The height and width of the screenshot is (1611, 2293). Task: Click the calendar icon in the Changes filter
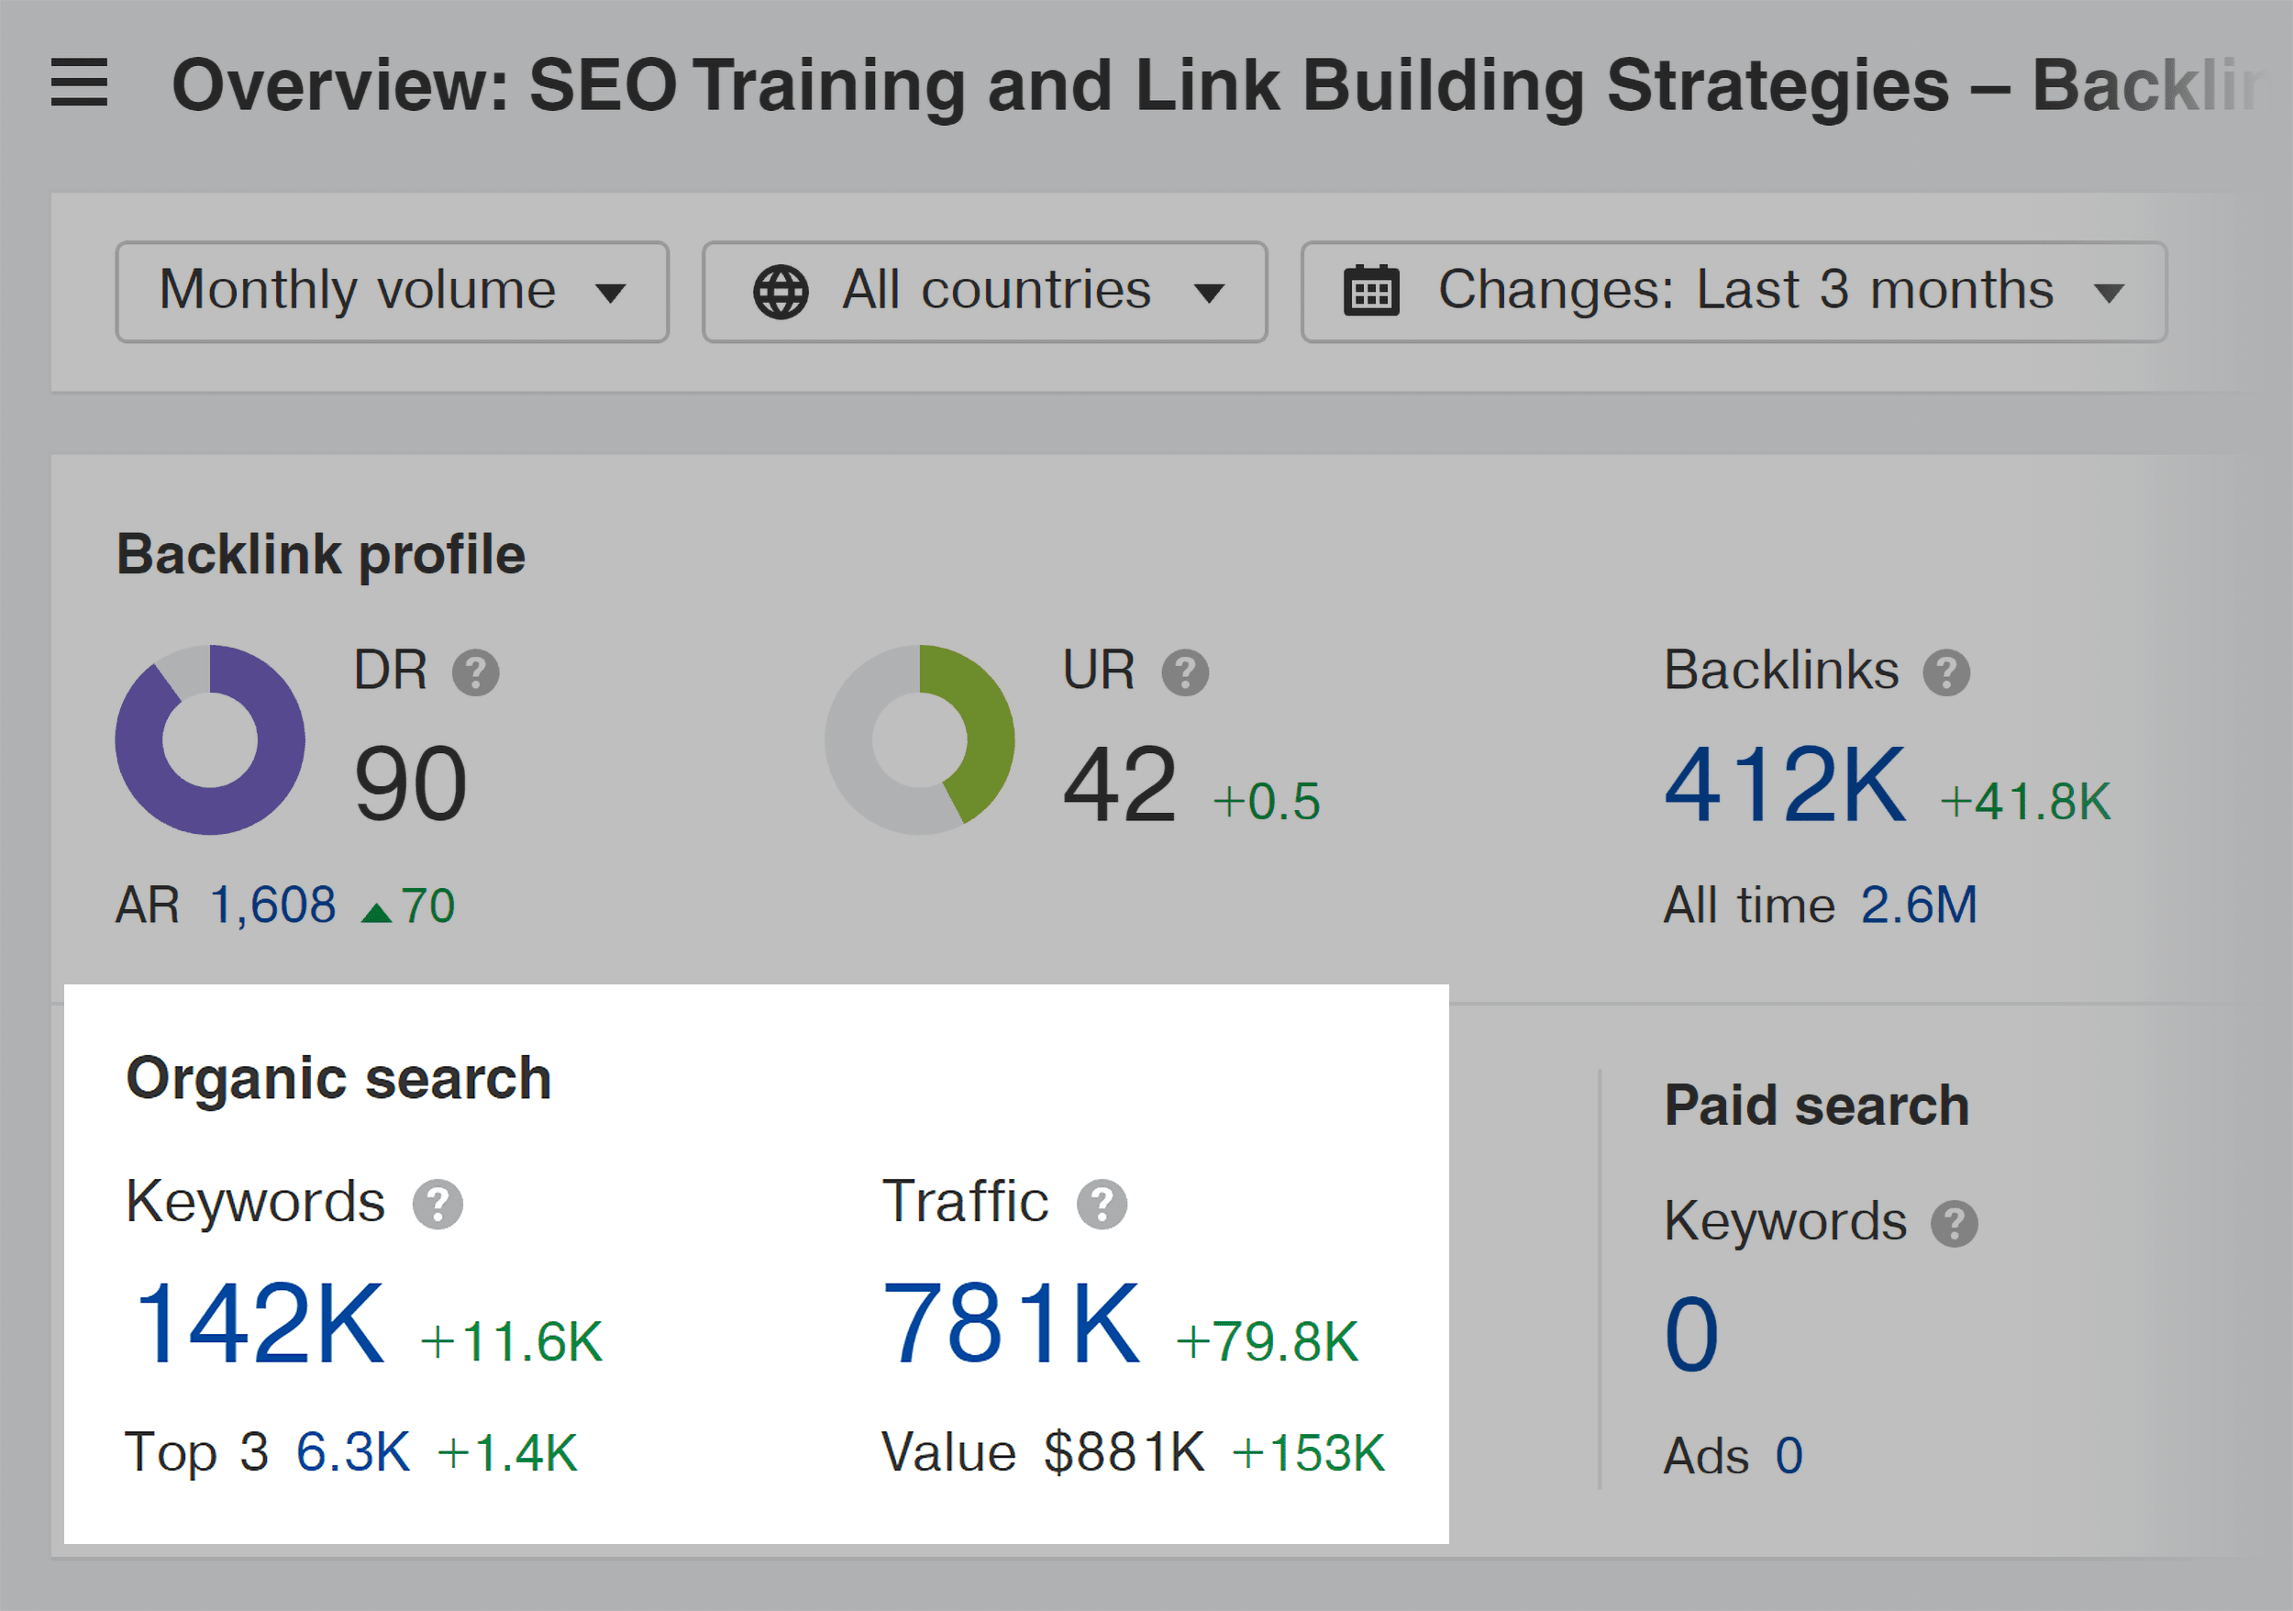pyautogui.click(x=1372, y=291)
